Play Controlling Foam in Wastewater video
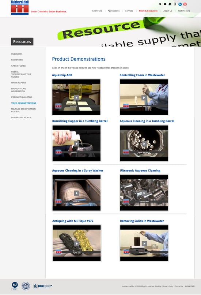 coord(144,97)
